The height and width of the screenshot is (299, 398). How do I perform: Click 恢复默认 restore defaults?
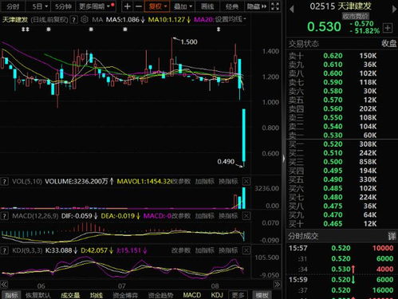(38, 295)
